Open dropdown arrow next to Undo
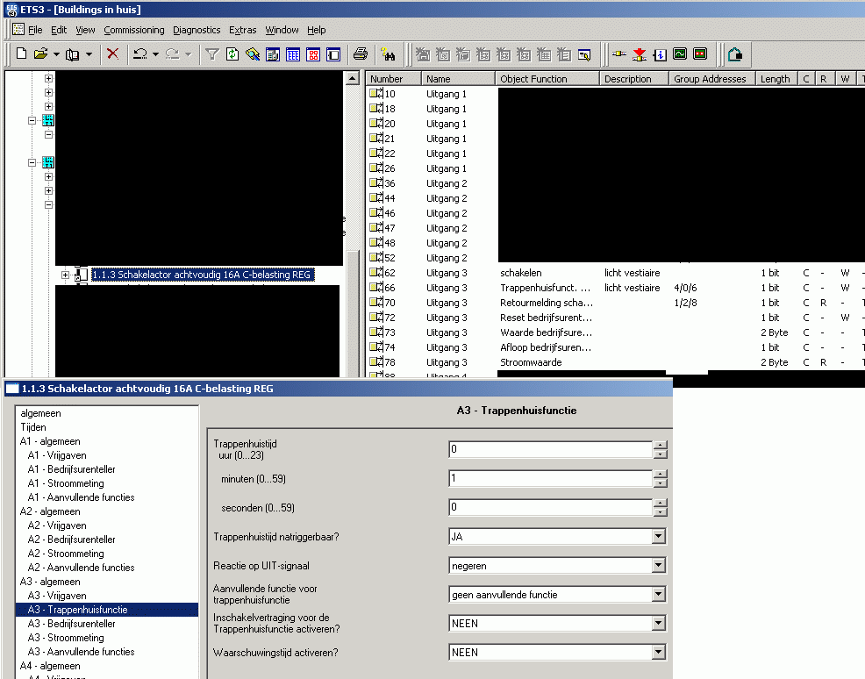The width and height of the screenshot is (865, 679). (x=155, y=54)
